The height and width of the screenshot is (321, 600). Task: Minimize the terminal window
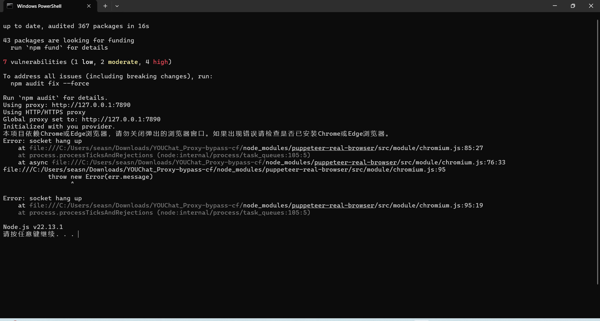(555, 6)
